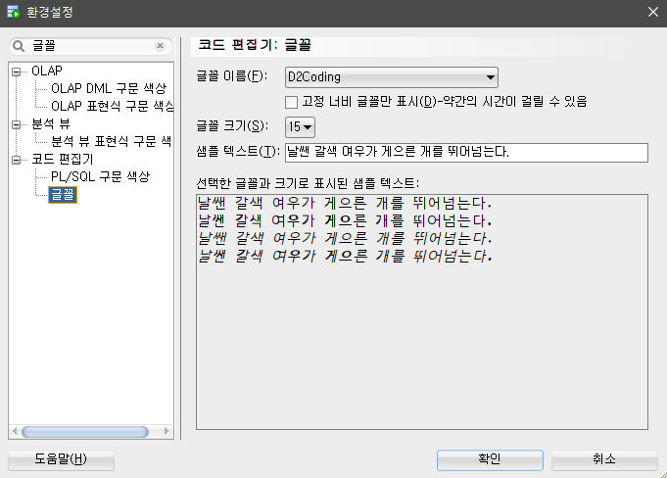Click the 선택한 글꼴과 크기로 표시된 샘플 텍스트 label
Image resolution: width=667 pixels, height=478 pixels.
pyautogui.click(x=308, y=183)
